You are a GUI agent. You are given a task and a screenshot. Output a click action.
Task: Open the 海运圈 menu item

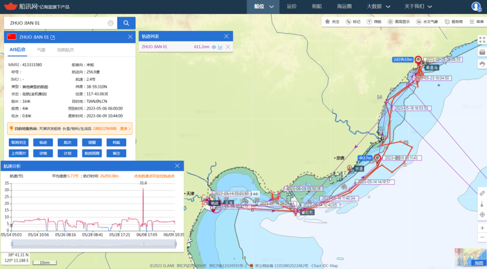pyautogui.click(x=344, y=6)
